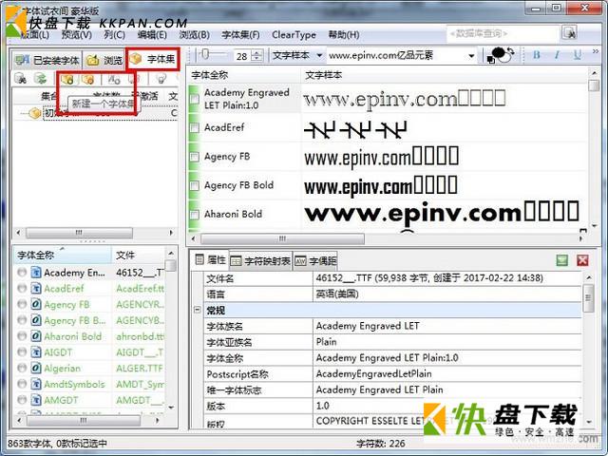This screenshot has width=608, height=456.
Task: Adjust the font size slider handle
Action: point(205,54)
